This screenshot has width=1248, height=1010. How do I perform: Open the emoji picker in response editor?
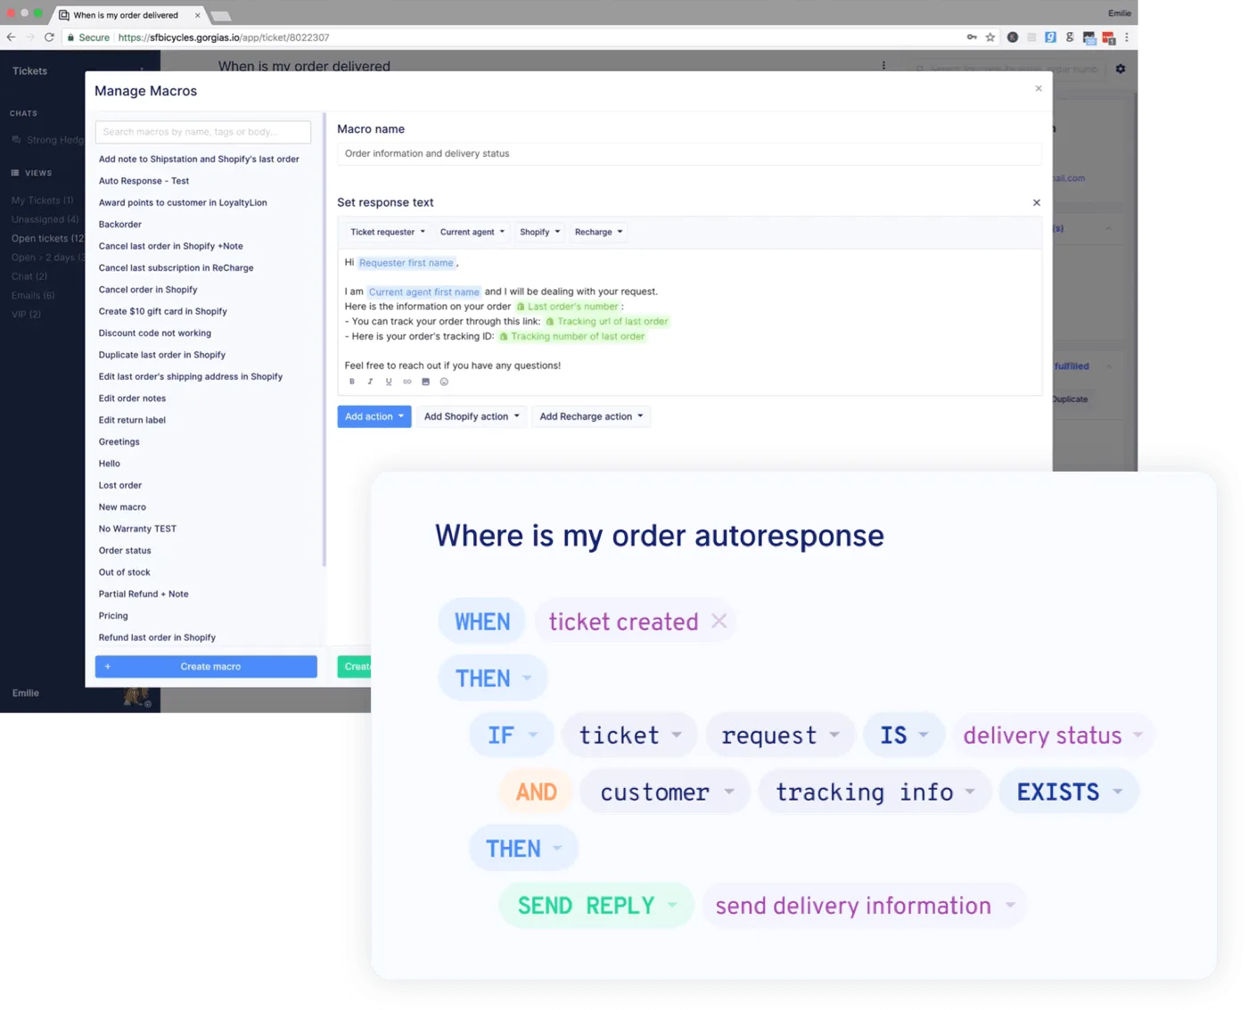(444, 382)
